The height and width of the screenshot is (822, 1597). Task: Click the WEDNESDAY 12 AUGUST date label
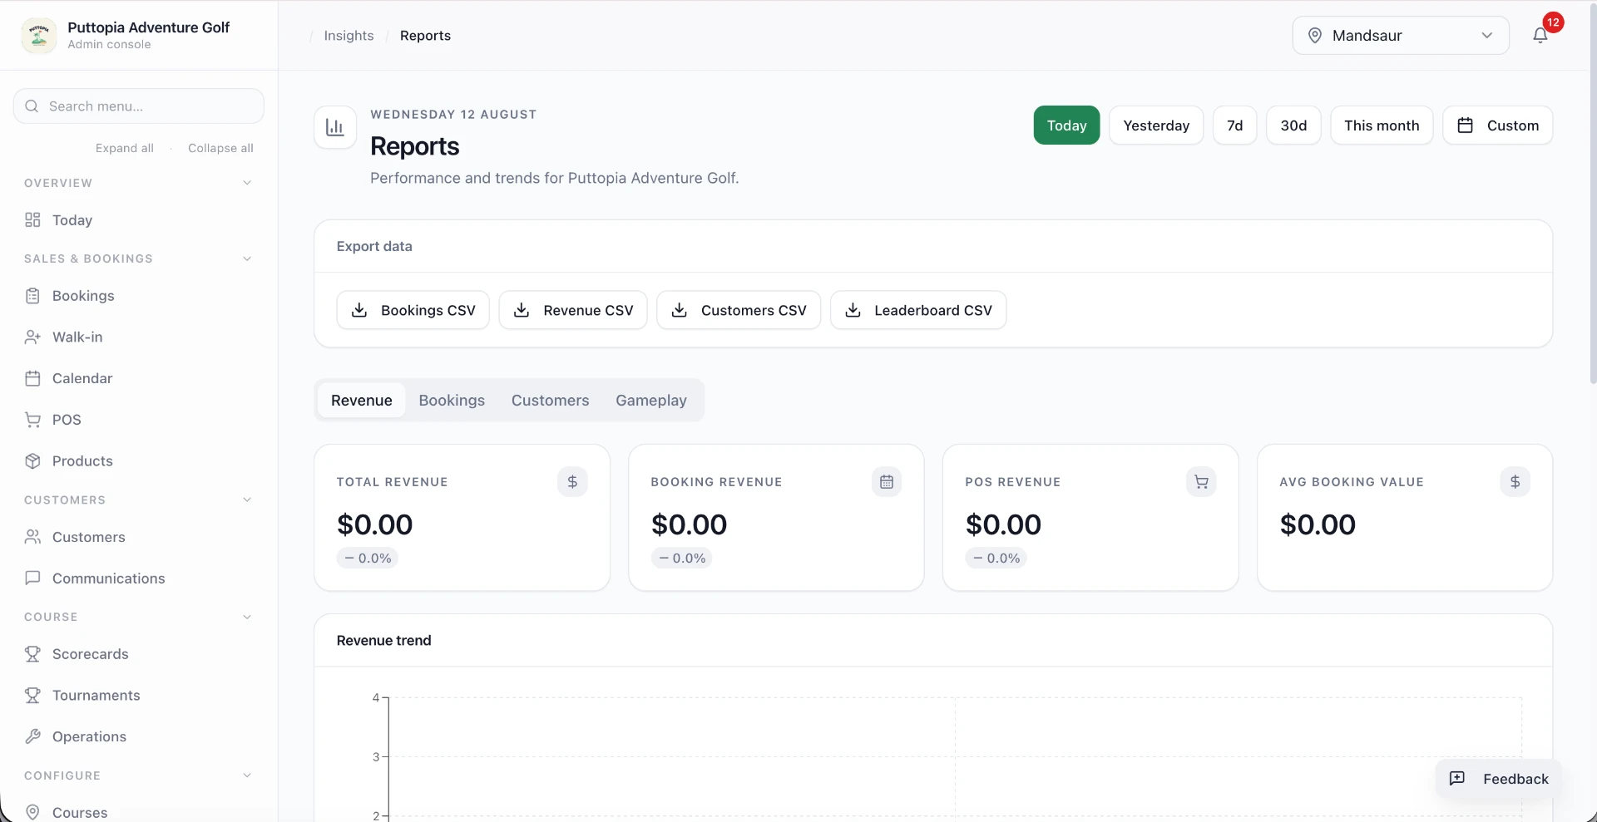(453, 115)
